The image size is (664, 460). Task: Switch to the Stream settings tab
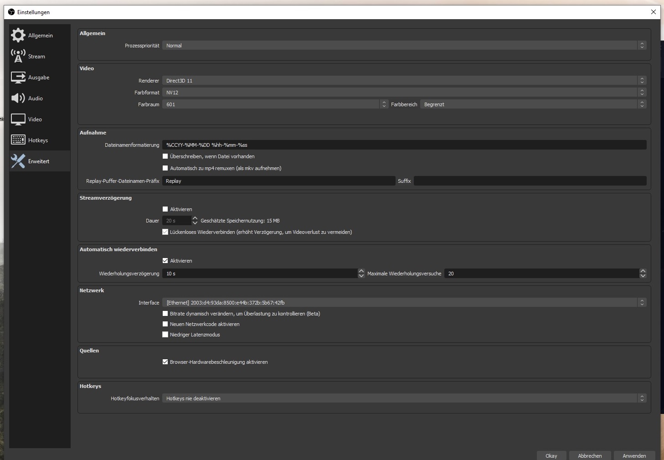point(36,57)
